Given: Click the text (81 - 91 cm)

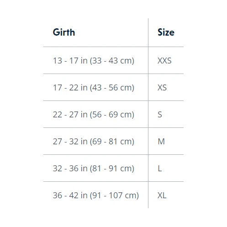Looking at the screenshot, I should 112,169.
